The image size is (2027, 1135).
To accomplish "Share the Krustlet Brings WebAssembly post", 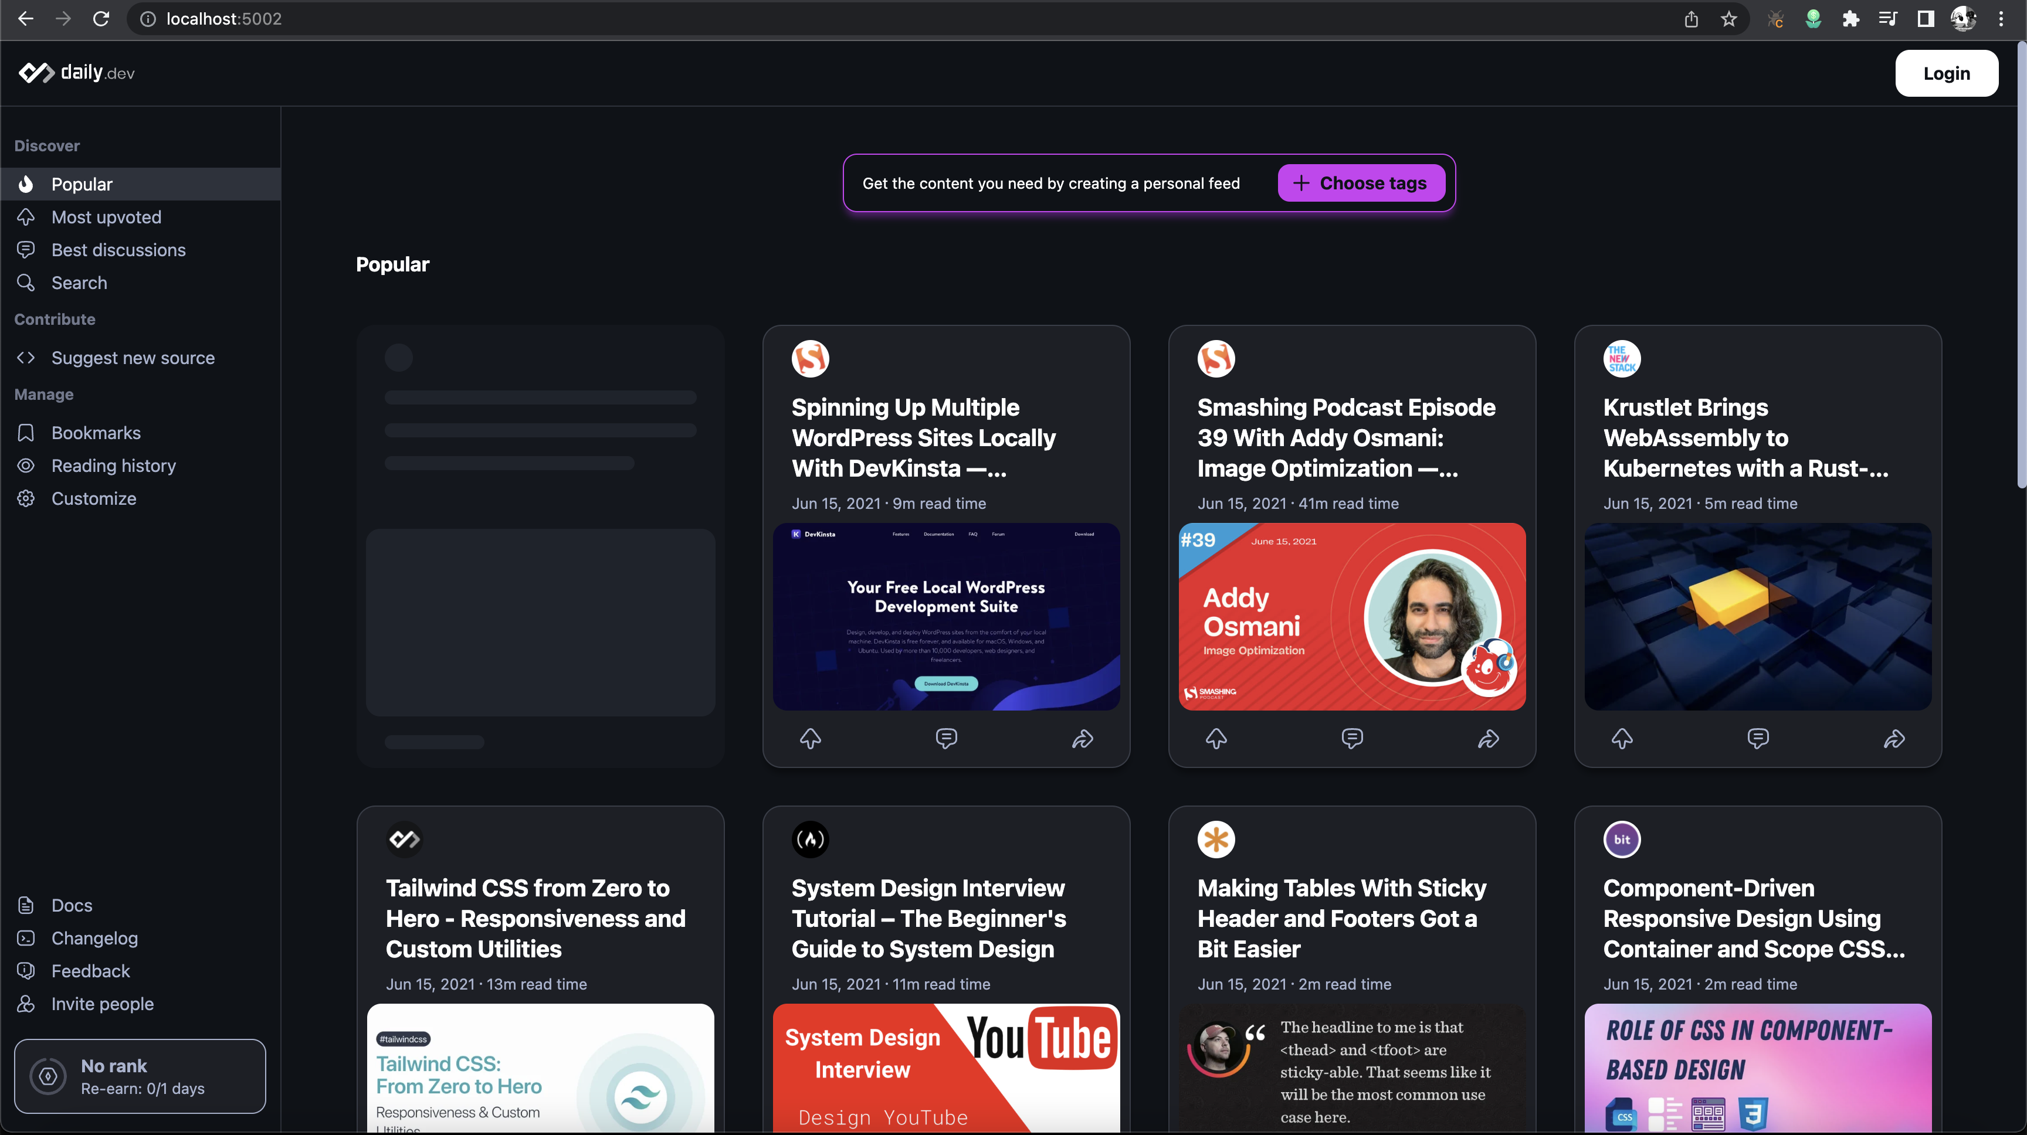I will [1893, 739].
